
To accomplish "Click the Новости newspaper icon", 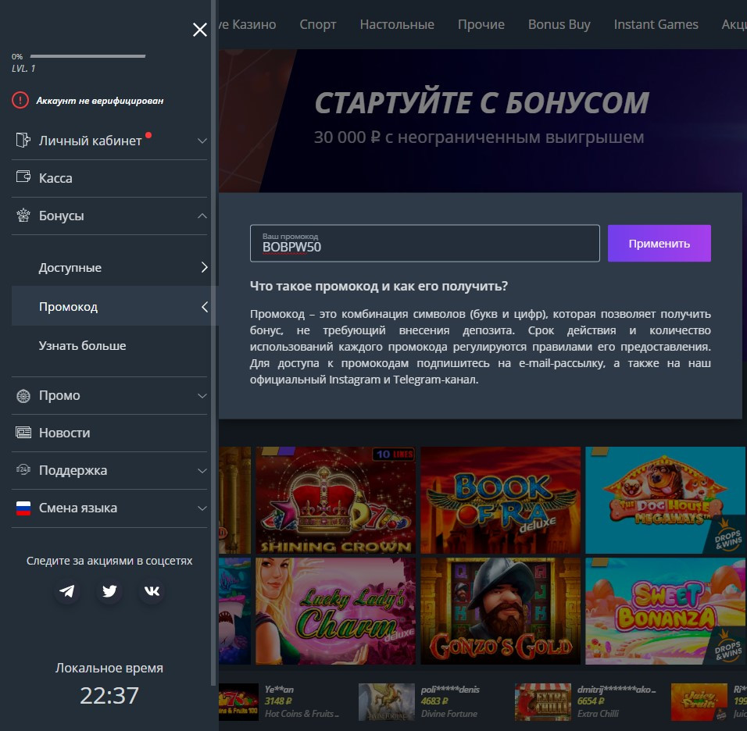I will [23, 433].
